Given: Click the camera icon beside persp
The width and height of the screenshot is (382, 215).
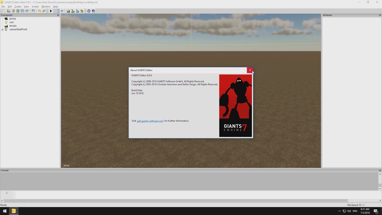Looking at the screenshot, I should pyautogui.click(x=6, y=19).
